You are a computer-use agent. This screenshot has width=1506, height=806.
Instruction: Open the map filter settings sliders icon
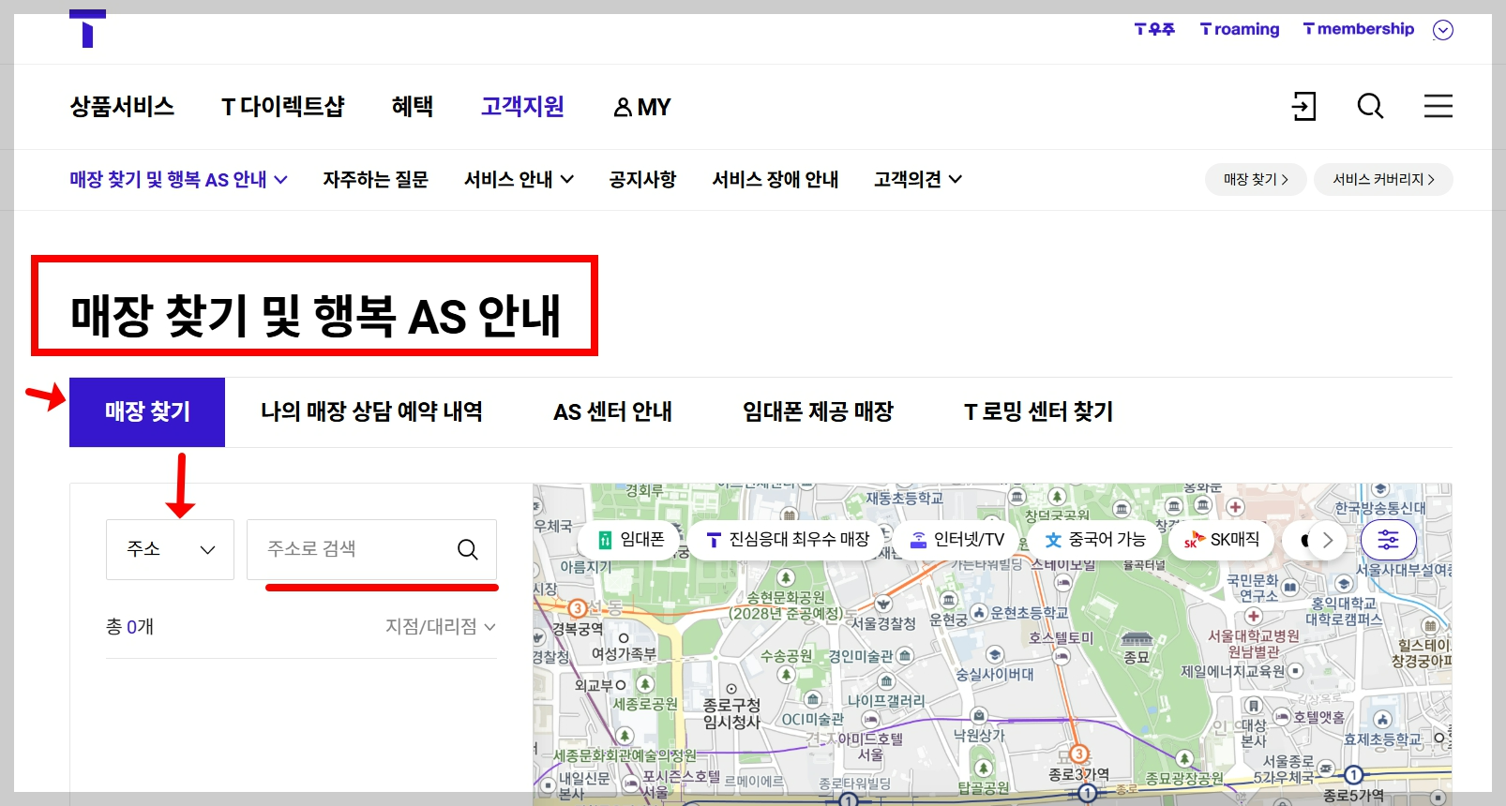tap(1388, 540)
